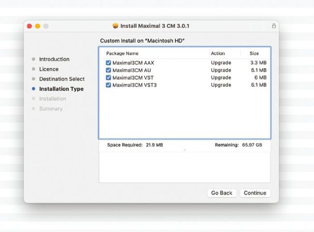Untick the Maximal3CM VST3 checkbox

(x=108, y=85)
